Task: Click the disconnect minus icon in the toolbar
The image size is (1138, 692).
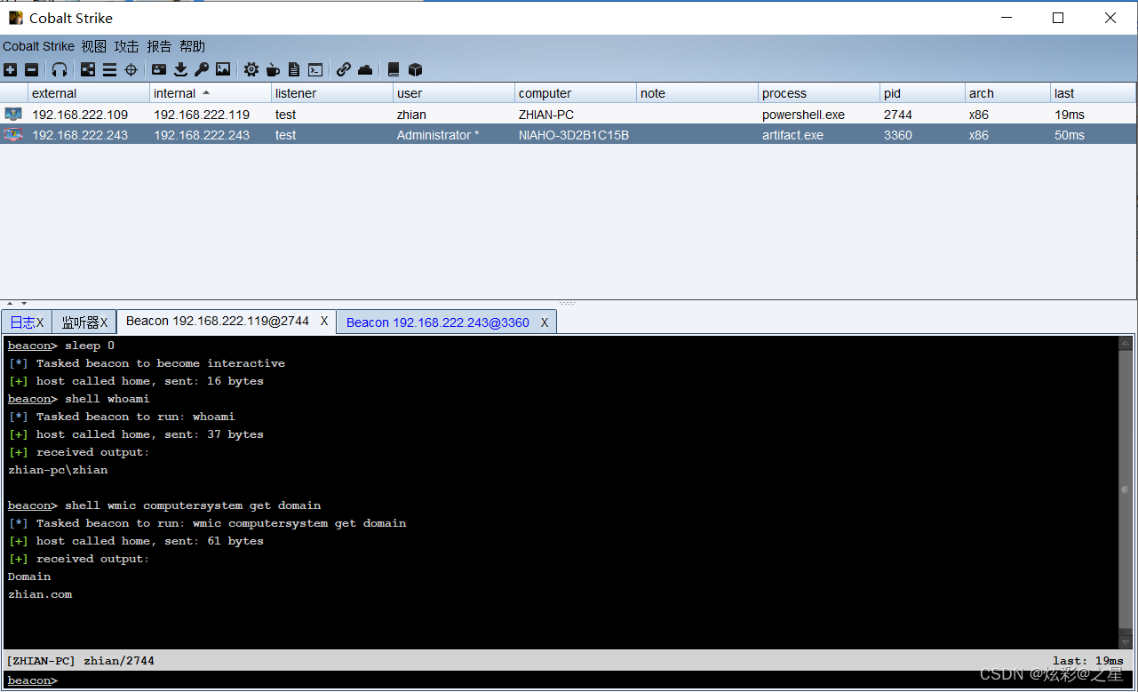Action: [x=31, y=69]
